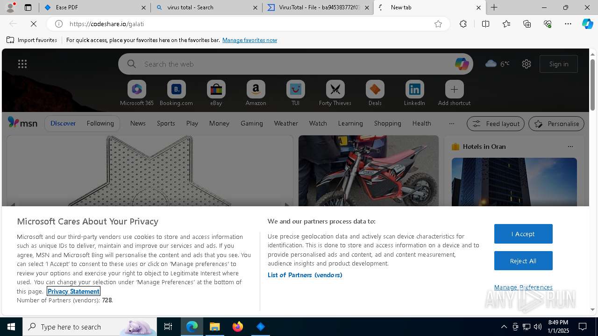Screen dimensions: 598x336
Task: Open the Windows Start menu
Action: pos(11,327)
